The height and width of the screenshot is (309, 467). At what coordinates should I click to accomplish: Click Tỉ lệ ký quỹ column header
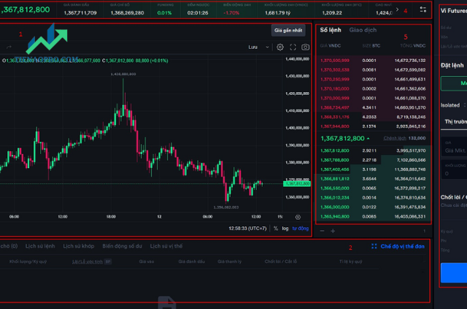pyautogui.click(x=350, y=262)
